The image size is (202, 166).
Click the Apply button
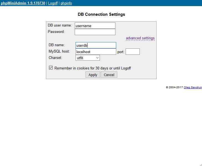coord(93,75)
